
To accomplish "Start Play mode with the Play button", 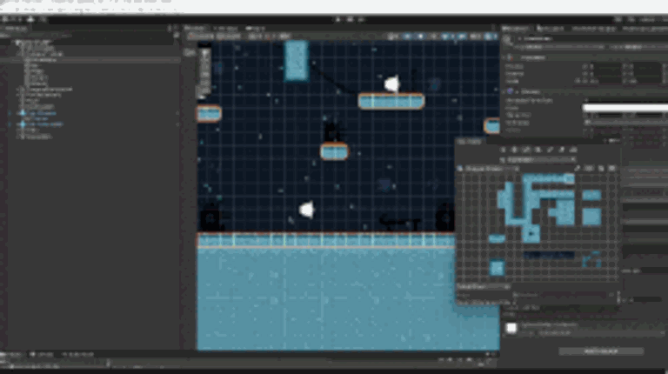I will 337,20.
